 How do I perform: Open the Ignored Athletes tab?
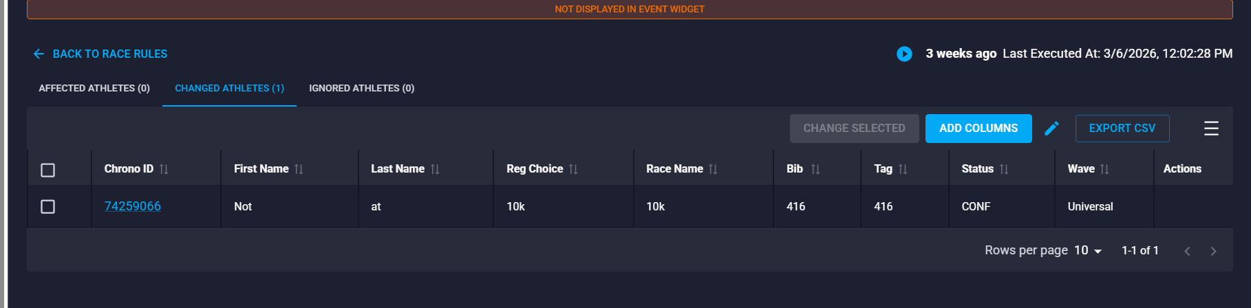pos(361,88)
